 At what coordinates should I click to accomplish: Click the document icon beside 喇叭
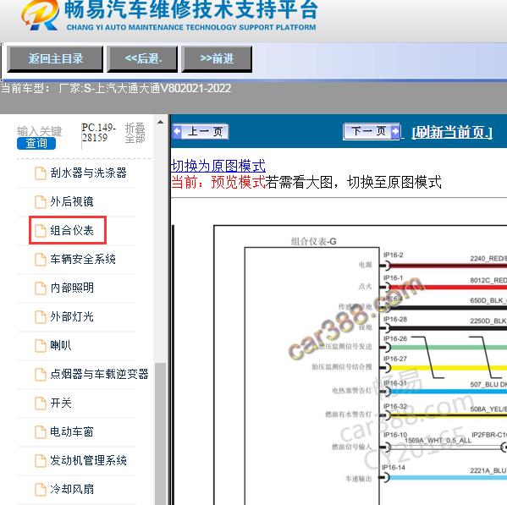tap(41, 346)
